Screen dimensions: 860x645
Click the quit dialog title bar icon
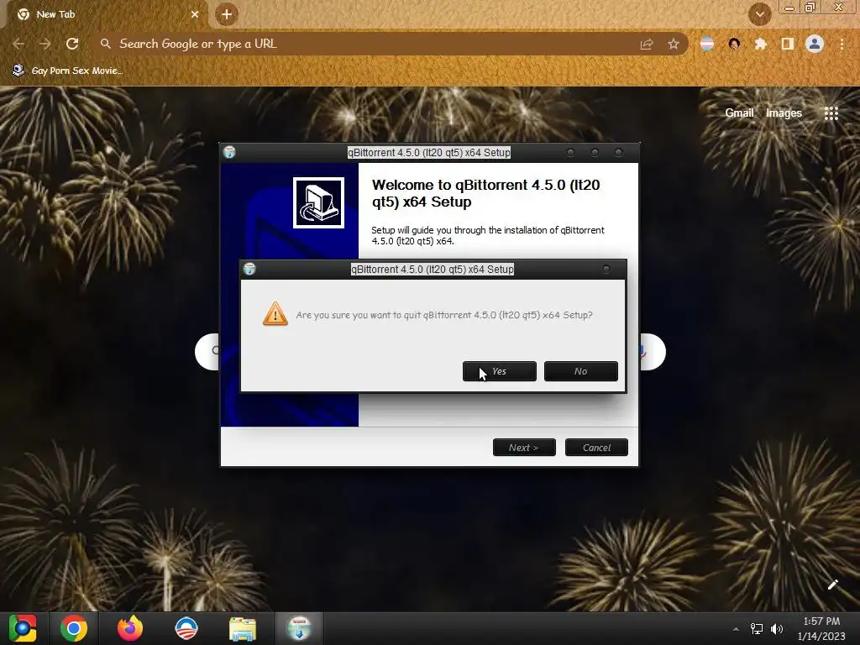[249, 270]
